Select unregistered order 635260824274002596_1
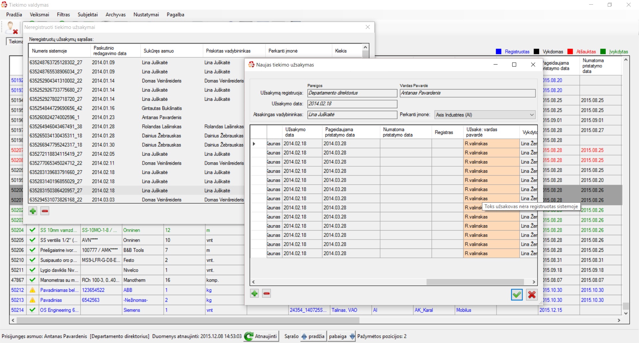 [x=54, y=117]
